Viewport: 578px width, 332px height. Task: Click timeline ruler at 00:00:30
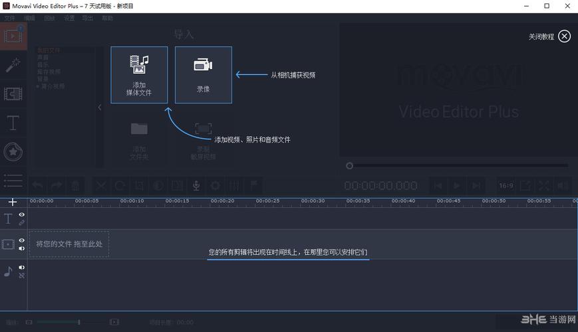pos(313,201)
